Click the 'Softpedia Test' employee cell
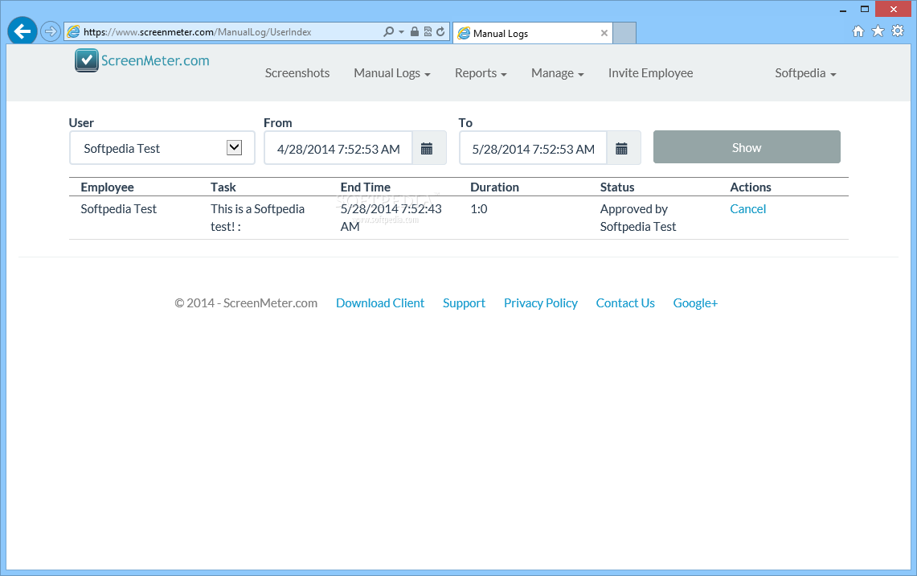Viewport: 917px width, 576px height. click(x=119, y=209)
